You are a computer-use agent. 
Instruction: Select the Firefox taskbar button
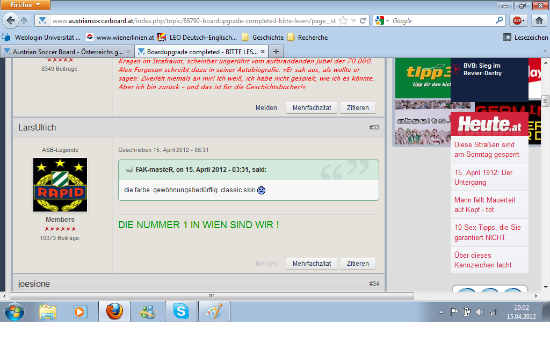coord(114,311)
